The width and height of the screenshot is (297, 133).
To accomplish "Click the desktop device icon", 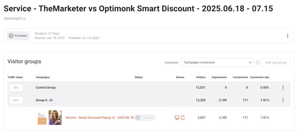I will (177, 118).
